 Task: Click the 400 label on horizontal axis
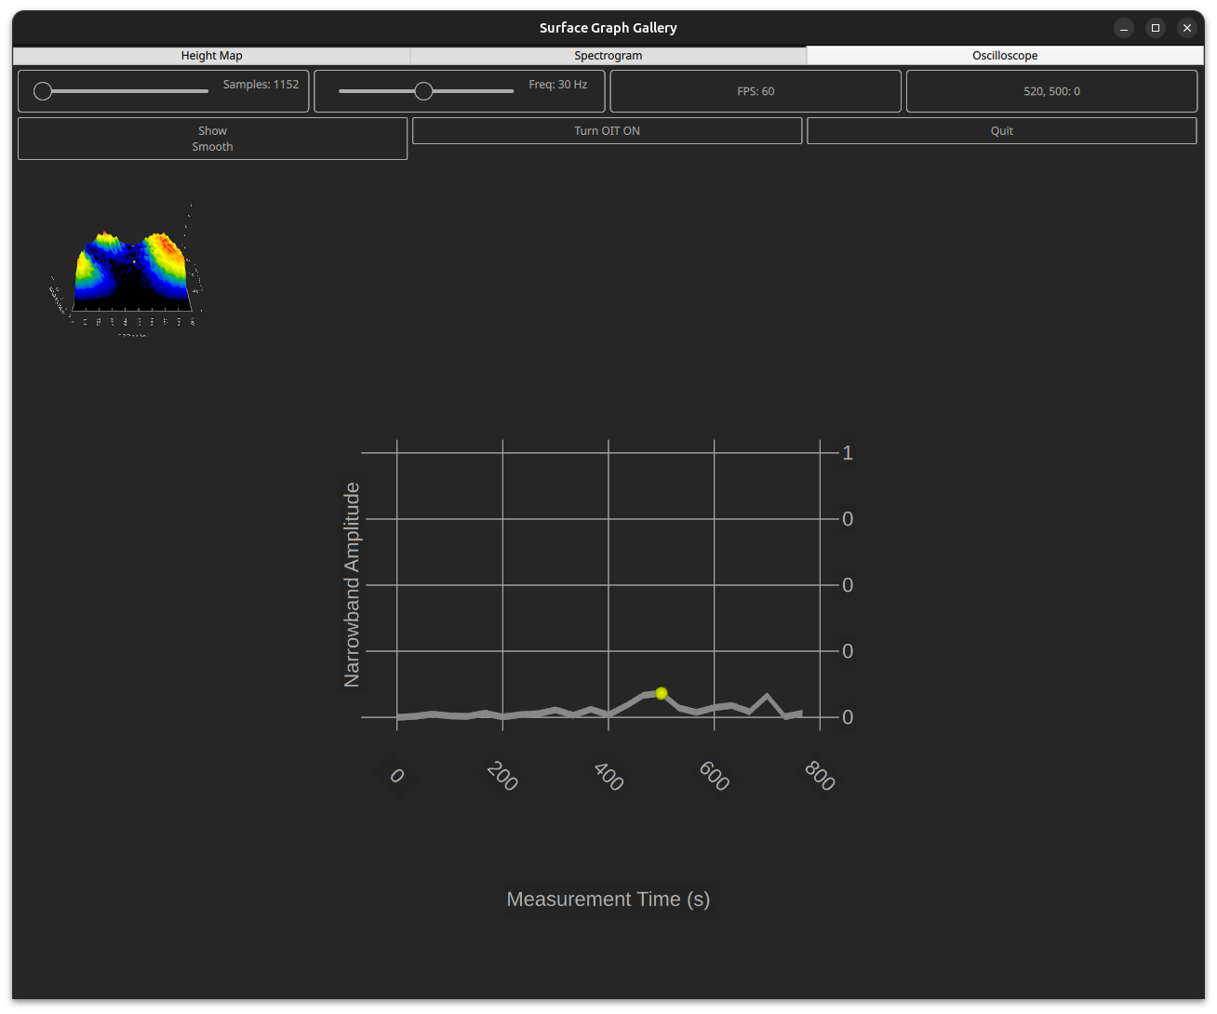coord(608,776)
